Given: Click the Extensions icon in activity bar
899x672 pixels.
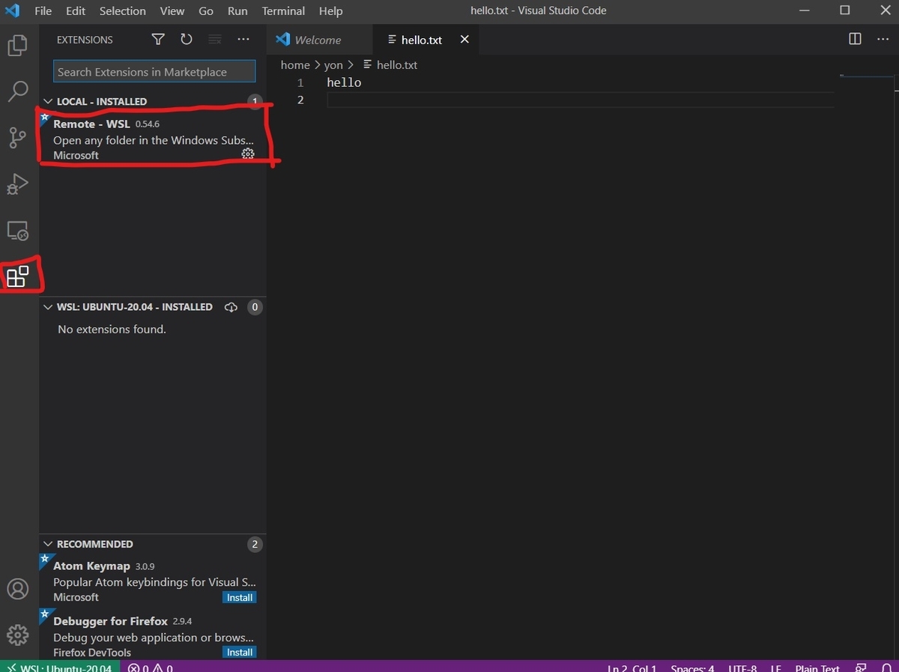Looking at the screenshot, I should point(18,276).
